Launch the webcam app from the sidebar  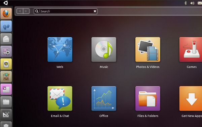click(x=6, y=51)
